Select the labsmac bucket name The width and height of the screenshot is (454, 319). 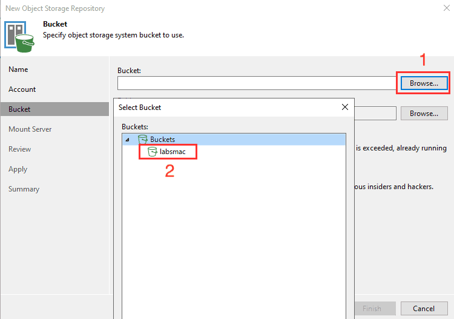click(173, 152)
